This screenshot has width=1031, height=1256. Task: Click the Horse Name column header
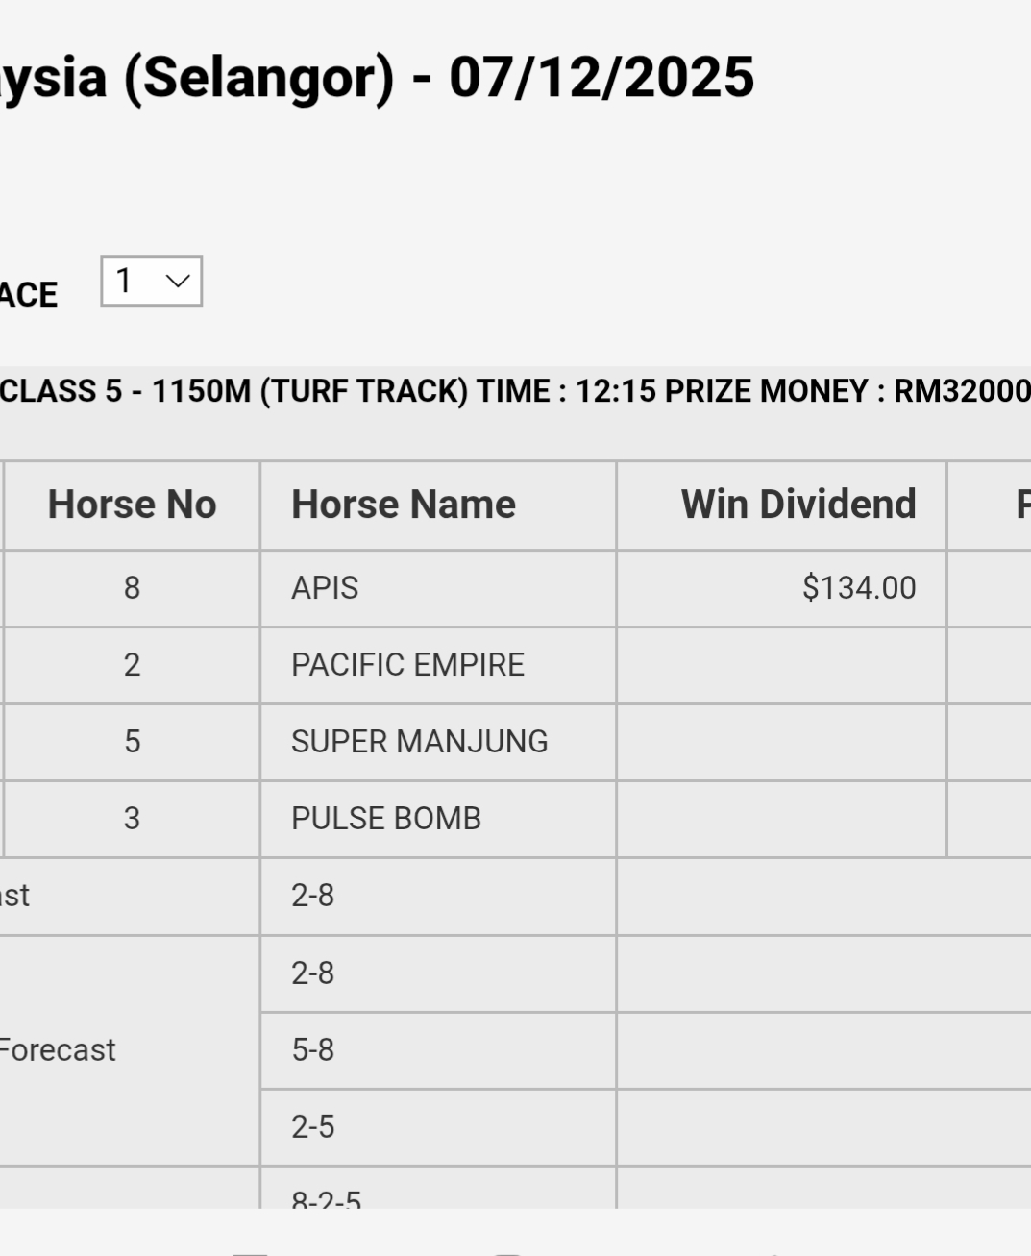pyautogui.click(x=404, y=505)
